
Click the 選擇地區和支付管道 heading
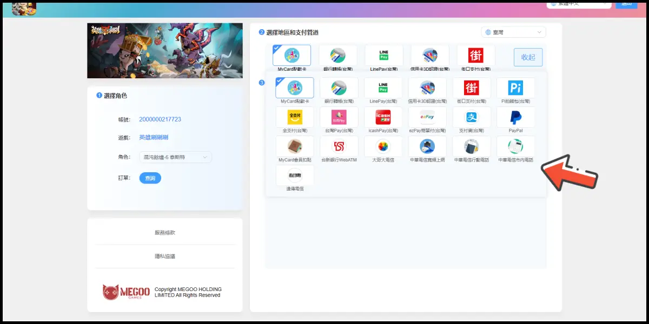pyautogui.click(x=293, y=32)
